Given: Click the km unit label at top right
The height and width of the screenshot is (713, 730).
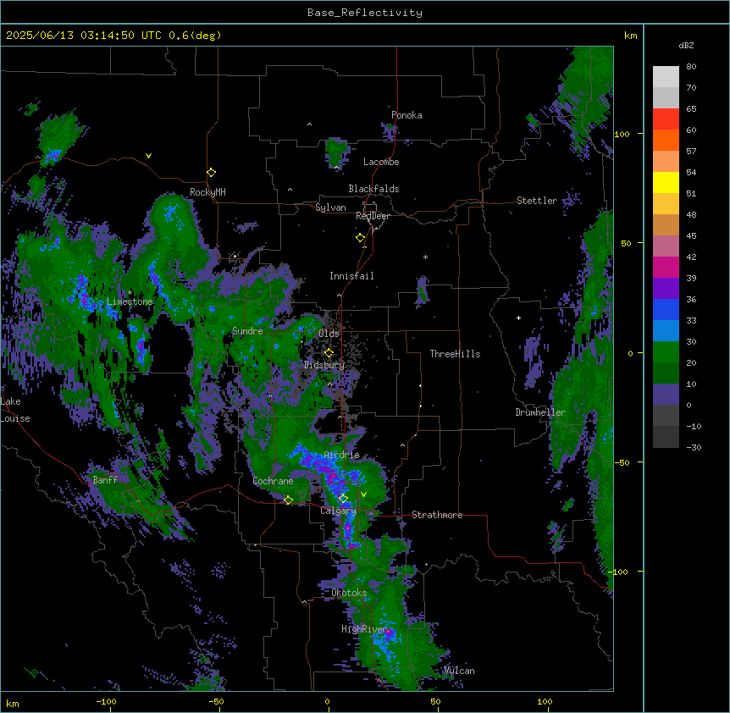Looking at the screenshot, I should pyautogui.click(x=630, y=36).
